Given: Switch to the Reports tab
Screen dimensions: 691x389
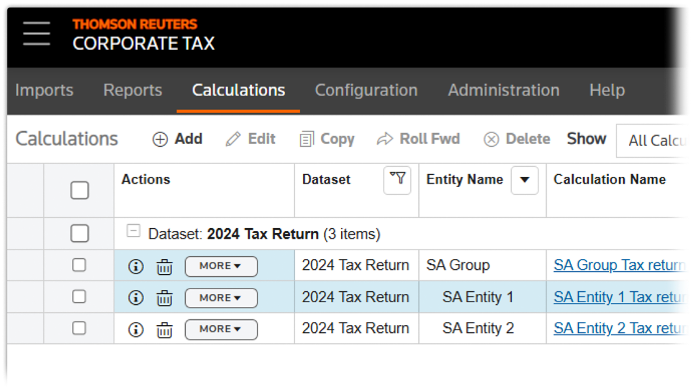Looking at the screenshot, I should pos(133,90).
